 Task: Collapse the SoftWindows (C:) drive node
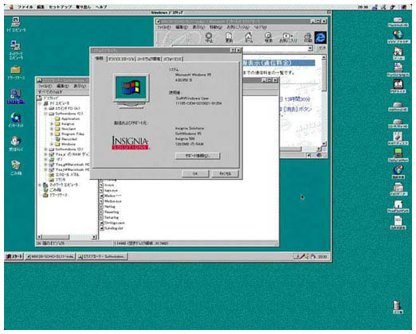tap(45, 114)
